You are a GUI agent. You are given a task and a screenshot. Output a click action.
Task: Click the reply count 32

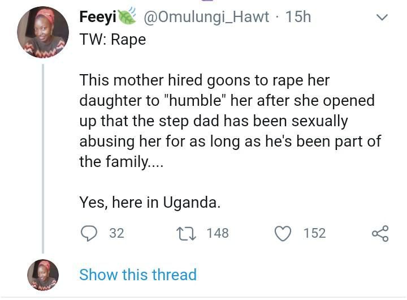pos(116,233)
